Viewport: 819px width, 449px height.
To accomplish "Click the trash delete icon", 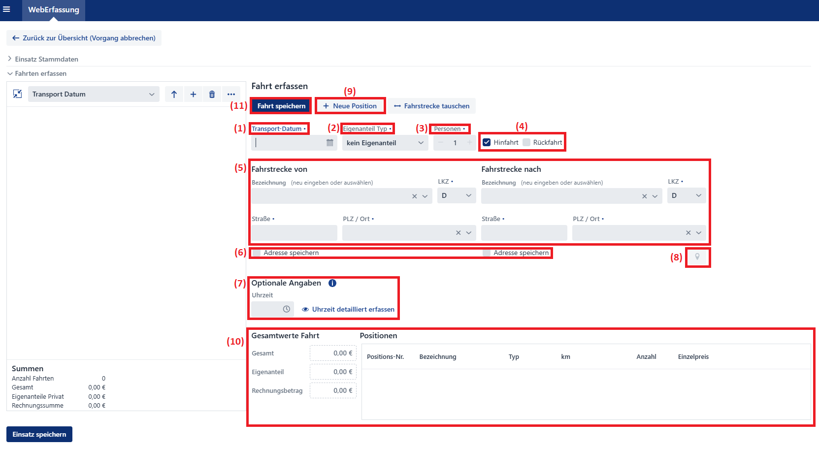I will point(212,95).
